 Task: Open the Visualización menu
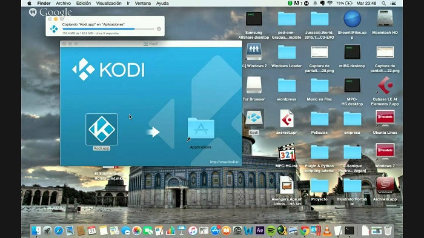click(x=108, y=3)
